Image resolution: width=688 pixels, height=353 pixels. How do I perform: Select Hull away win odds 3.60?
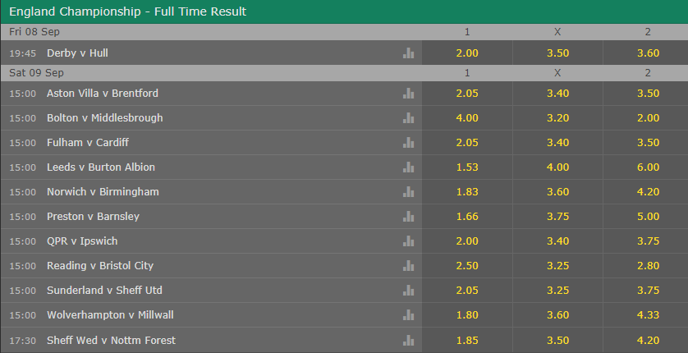647,53
